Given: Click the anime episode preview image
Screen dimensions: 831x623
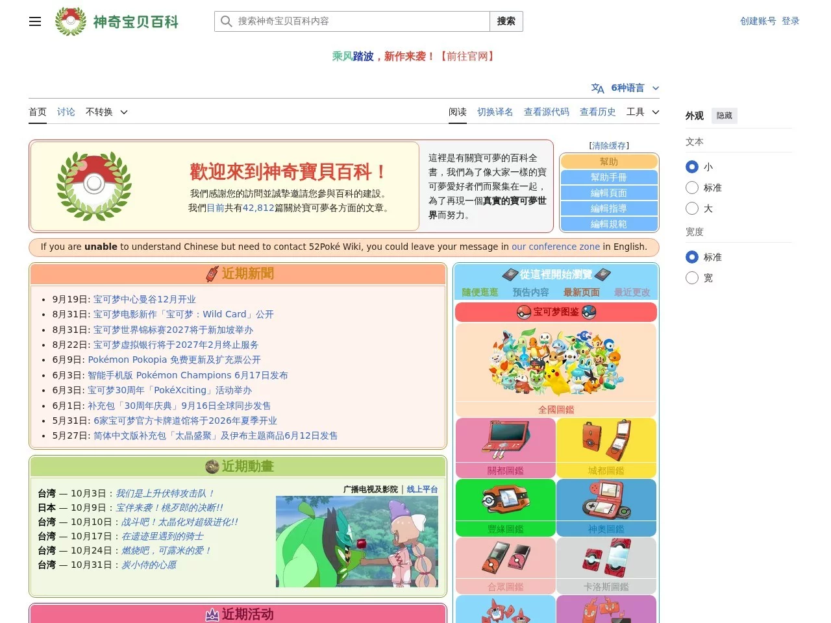Looking at the screenshot, I should point(357,542).
